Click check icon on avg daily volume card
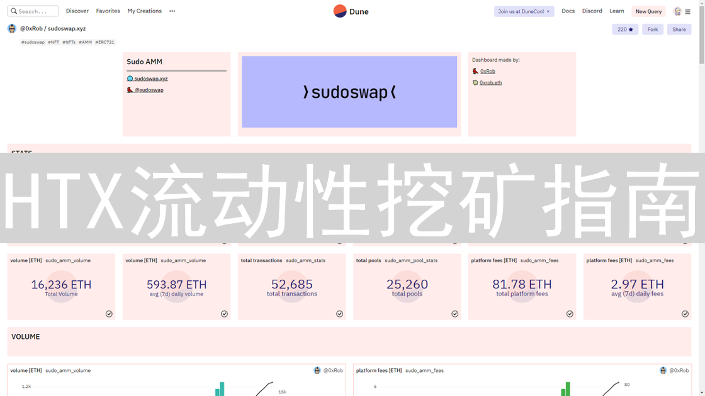This screenshot has width=705, height=396. tap(224, 314)
